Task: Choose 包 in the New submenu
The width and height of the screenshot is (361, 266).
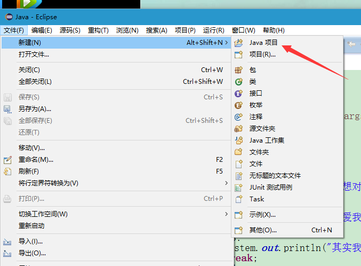Action: 287,69
